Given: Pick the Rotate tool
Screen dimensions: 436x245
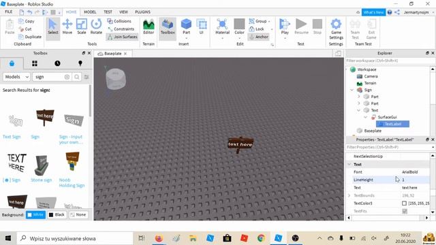Looking at the screenshot, I should pos(96,27).
